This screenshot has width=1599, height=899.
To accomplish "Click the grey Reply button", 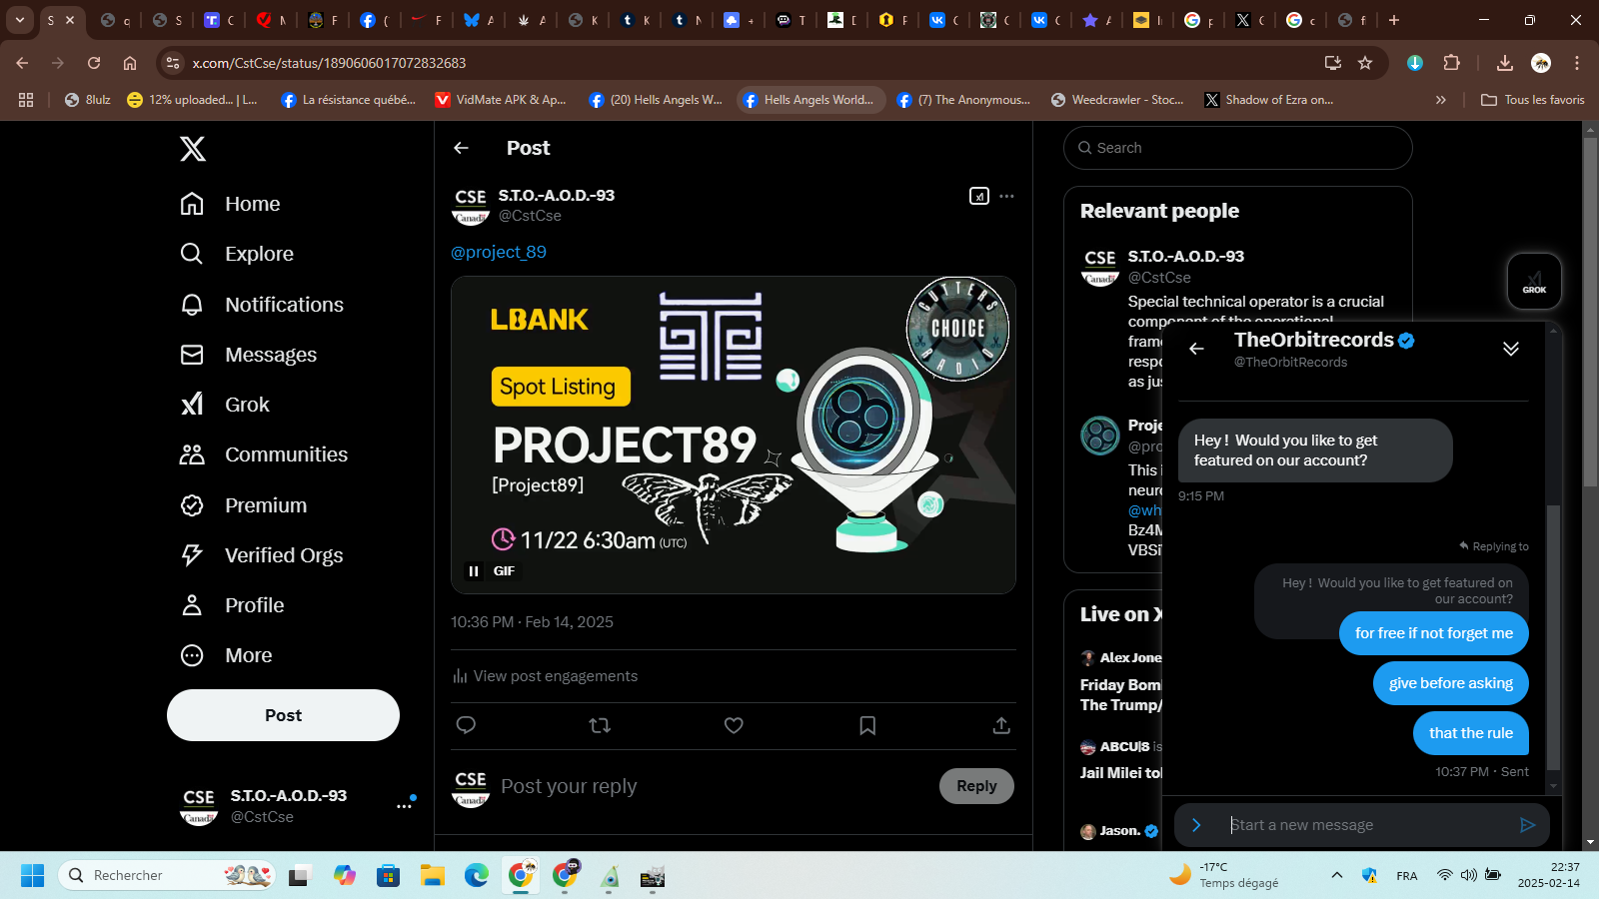I will 976,786.
